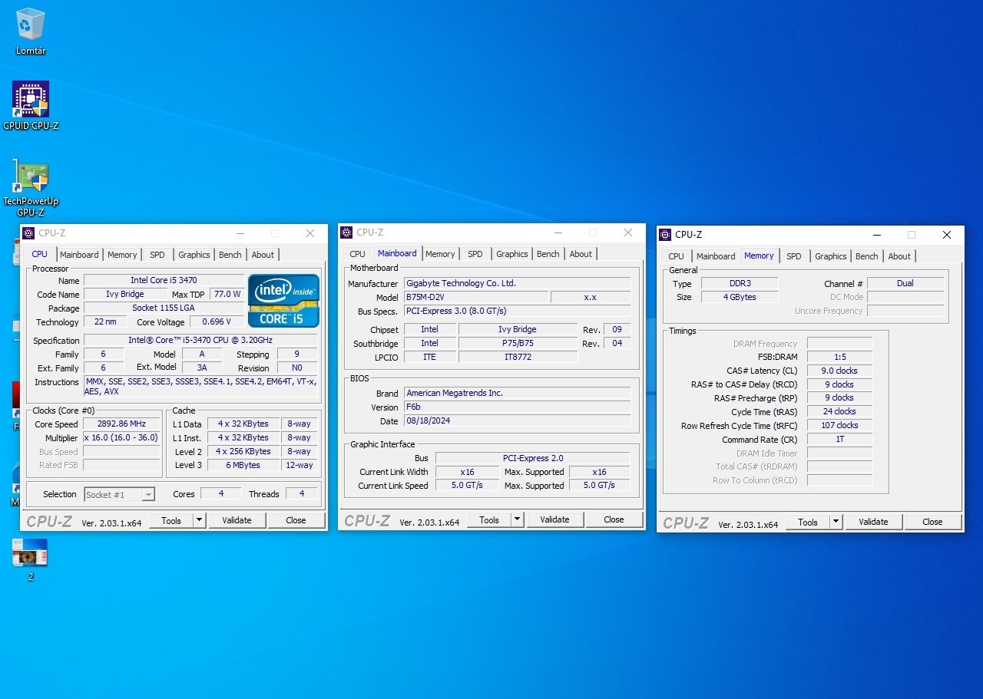The image size is (983, 699).
Task: Open Memory tab in Mainboard window
Action: pos(440,254)
